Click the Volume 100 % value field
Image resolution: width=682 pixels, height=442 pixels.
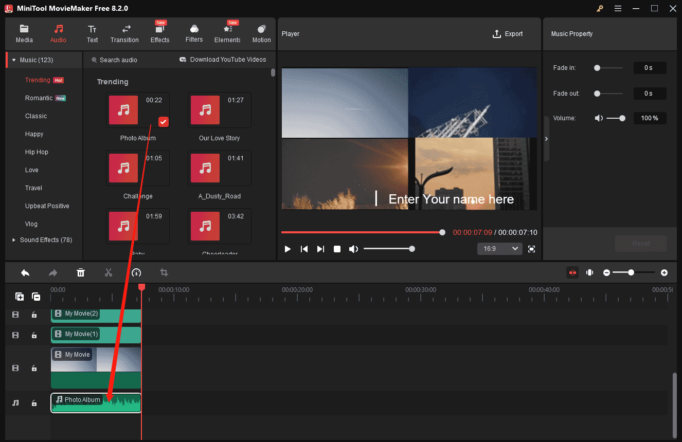tap(650, 118)
